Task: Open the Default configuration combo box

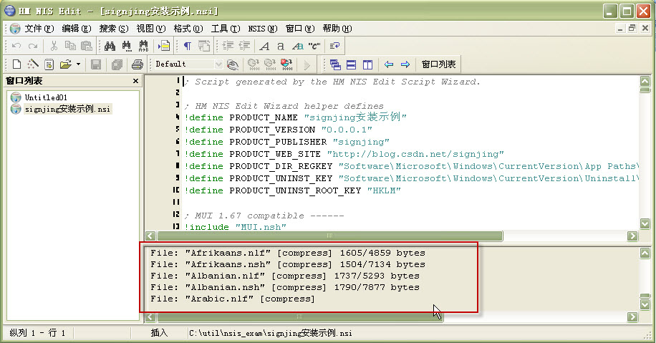Action: (x=188, y=64)
